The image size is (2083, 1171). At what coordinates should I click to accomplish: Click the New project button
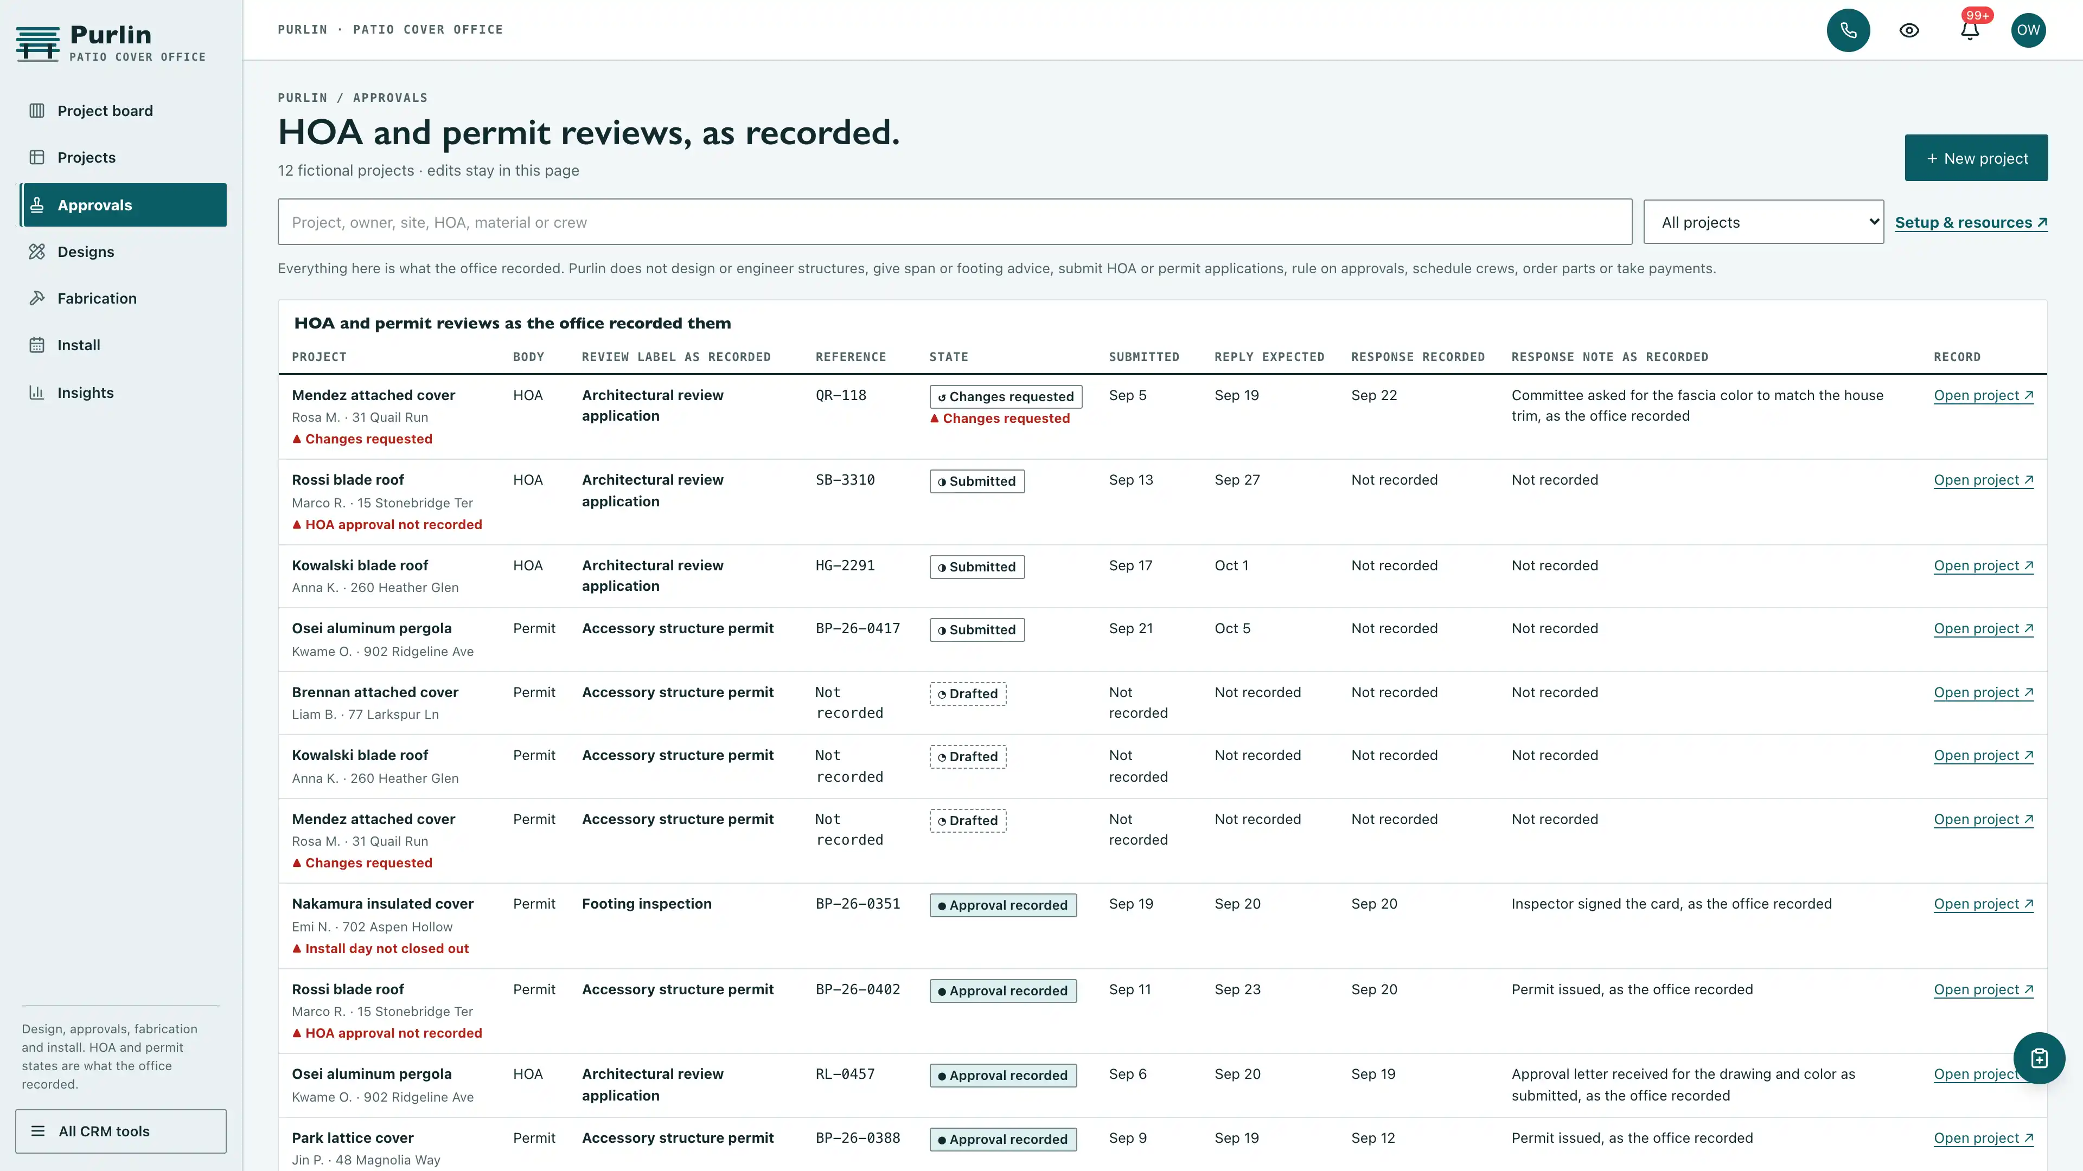point(1976,158)
